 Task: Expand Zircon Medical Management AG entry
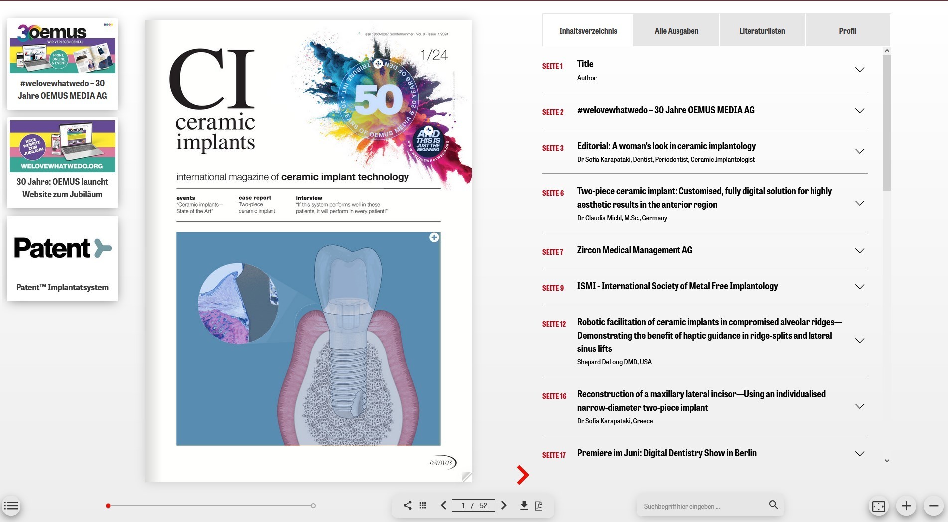pyautogui.click(x=860, y=251)
